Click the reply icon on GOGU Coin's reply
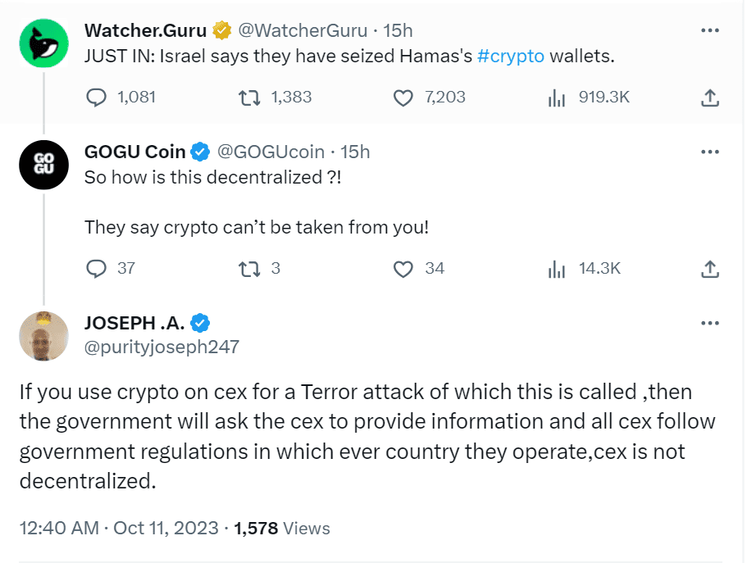The height and width of the screenshot is (563, 747). click(x=97, y=268)
